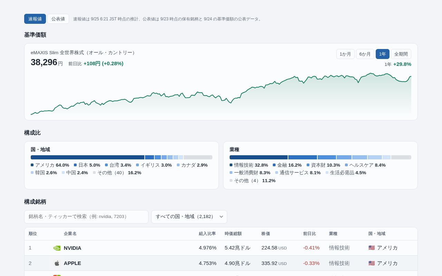Click the 38,296円 base price value
Viewport: 442px width, 276px height.
click(x=47, y=62)
